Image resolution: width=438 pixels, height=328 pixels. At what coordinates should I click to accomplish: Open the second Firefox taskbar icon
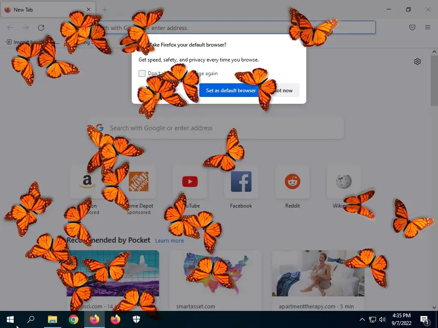click(115, 319)
